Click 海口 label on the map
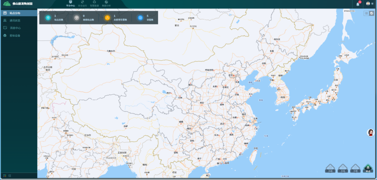This screenshot has width=377, height=180. [x=208, y=175]
